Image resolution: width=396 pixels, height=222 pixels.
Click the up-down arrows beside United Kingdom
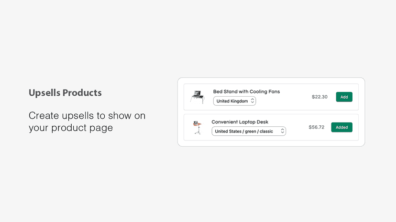(x=253, y=101)
